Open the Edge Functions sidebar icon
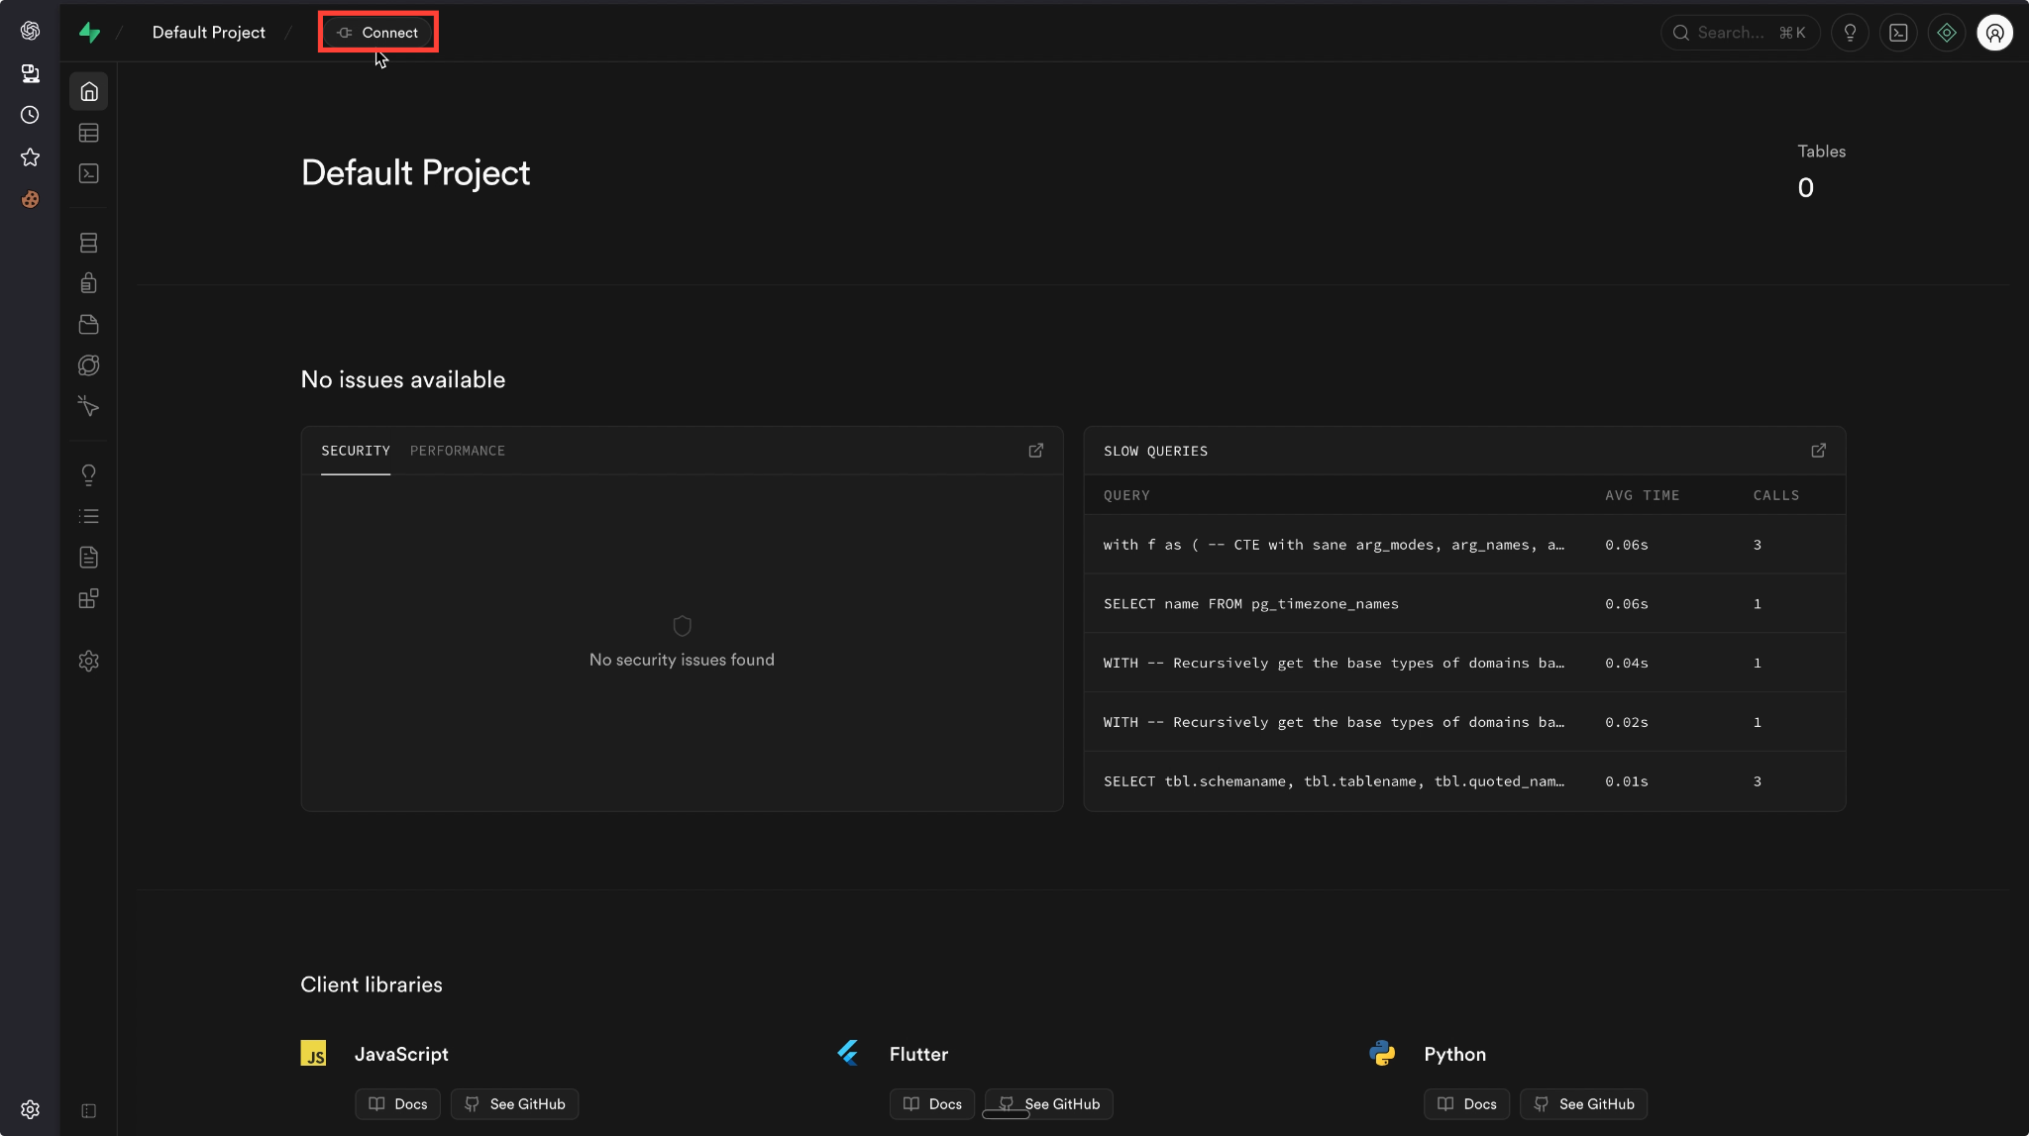Screen dimensions: 2029x1136 (89, 365)
